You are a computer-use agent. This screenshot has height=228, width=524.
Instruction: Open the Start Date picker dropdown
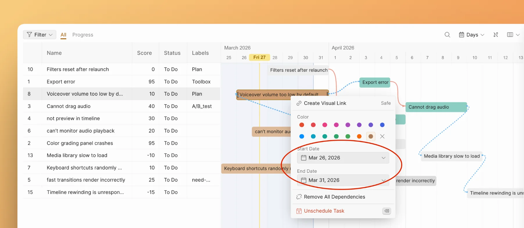click(x=343, y=158)
